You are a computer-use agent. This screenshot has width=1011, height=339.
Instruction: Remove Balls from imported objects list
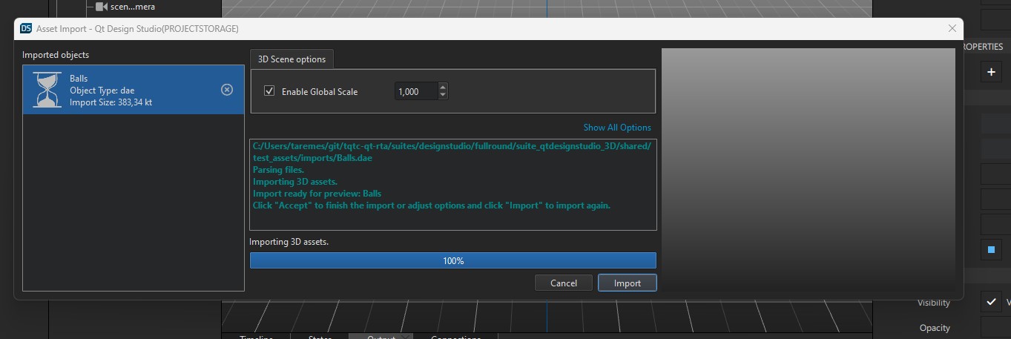tap(227, 90)
